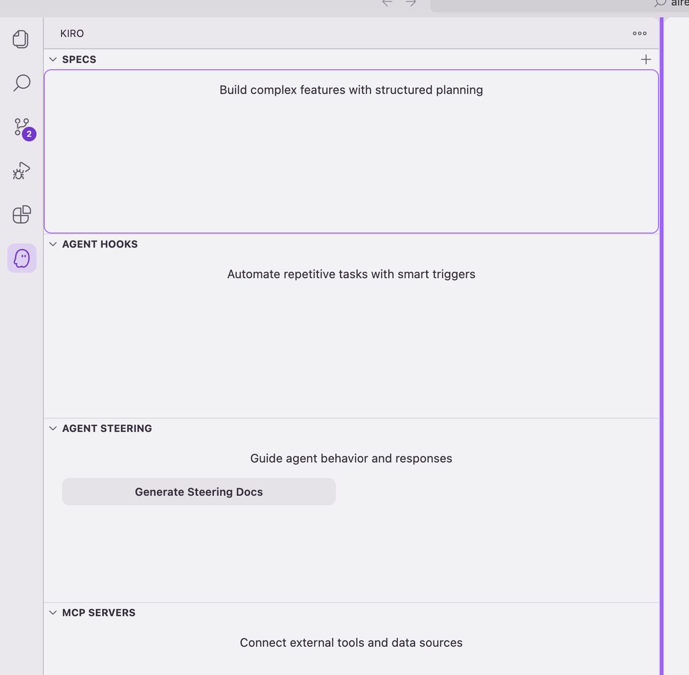
Task: Click the KIRO panel title
Action: pyautogui.click(x=72, y=33)
